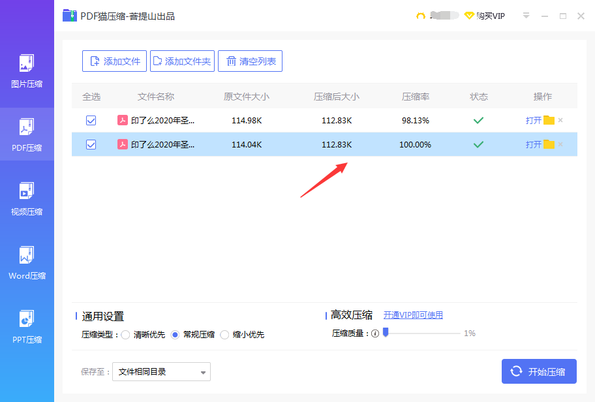Image resolution: width=595 pixels, height=402 pixels.
Task: Click the 添加文件 add file button
Action: coord(114,61)
